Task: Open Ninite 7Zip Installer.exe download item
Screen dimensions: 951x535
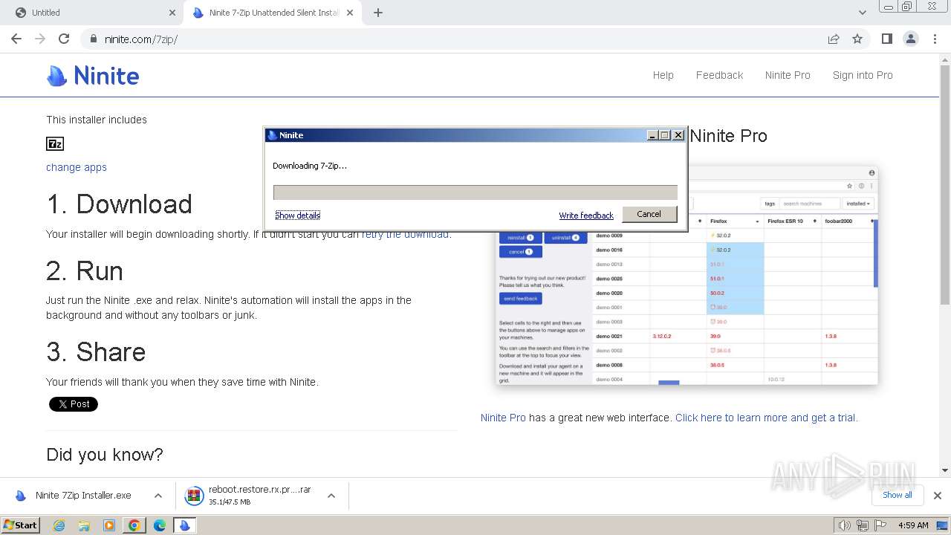Action: tap(83, 496)
